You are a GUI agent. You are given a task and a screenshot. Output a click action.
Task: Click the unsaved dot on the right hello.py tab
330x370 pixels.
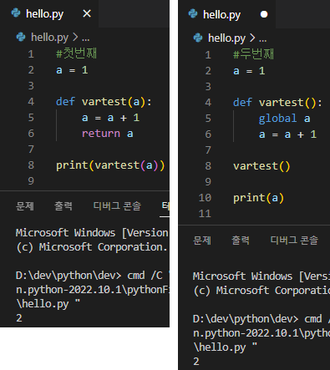tap(264, 14)
